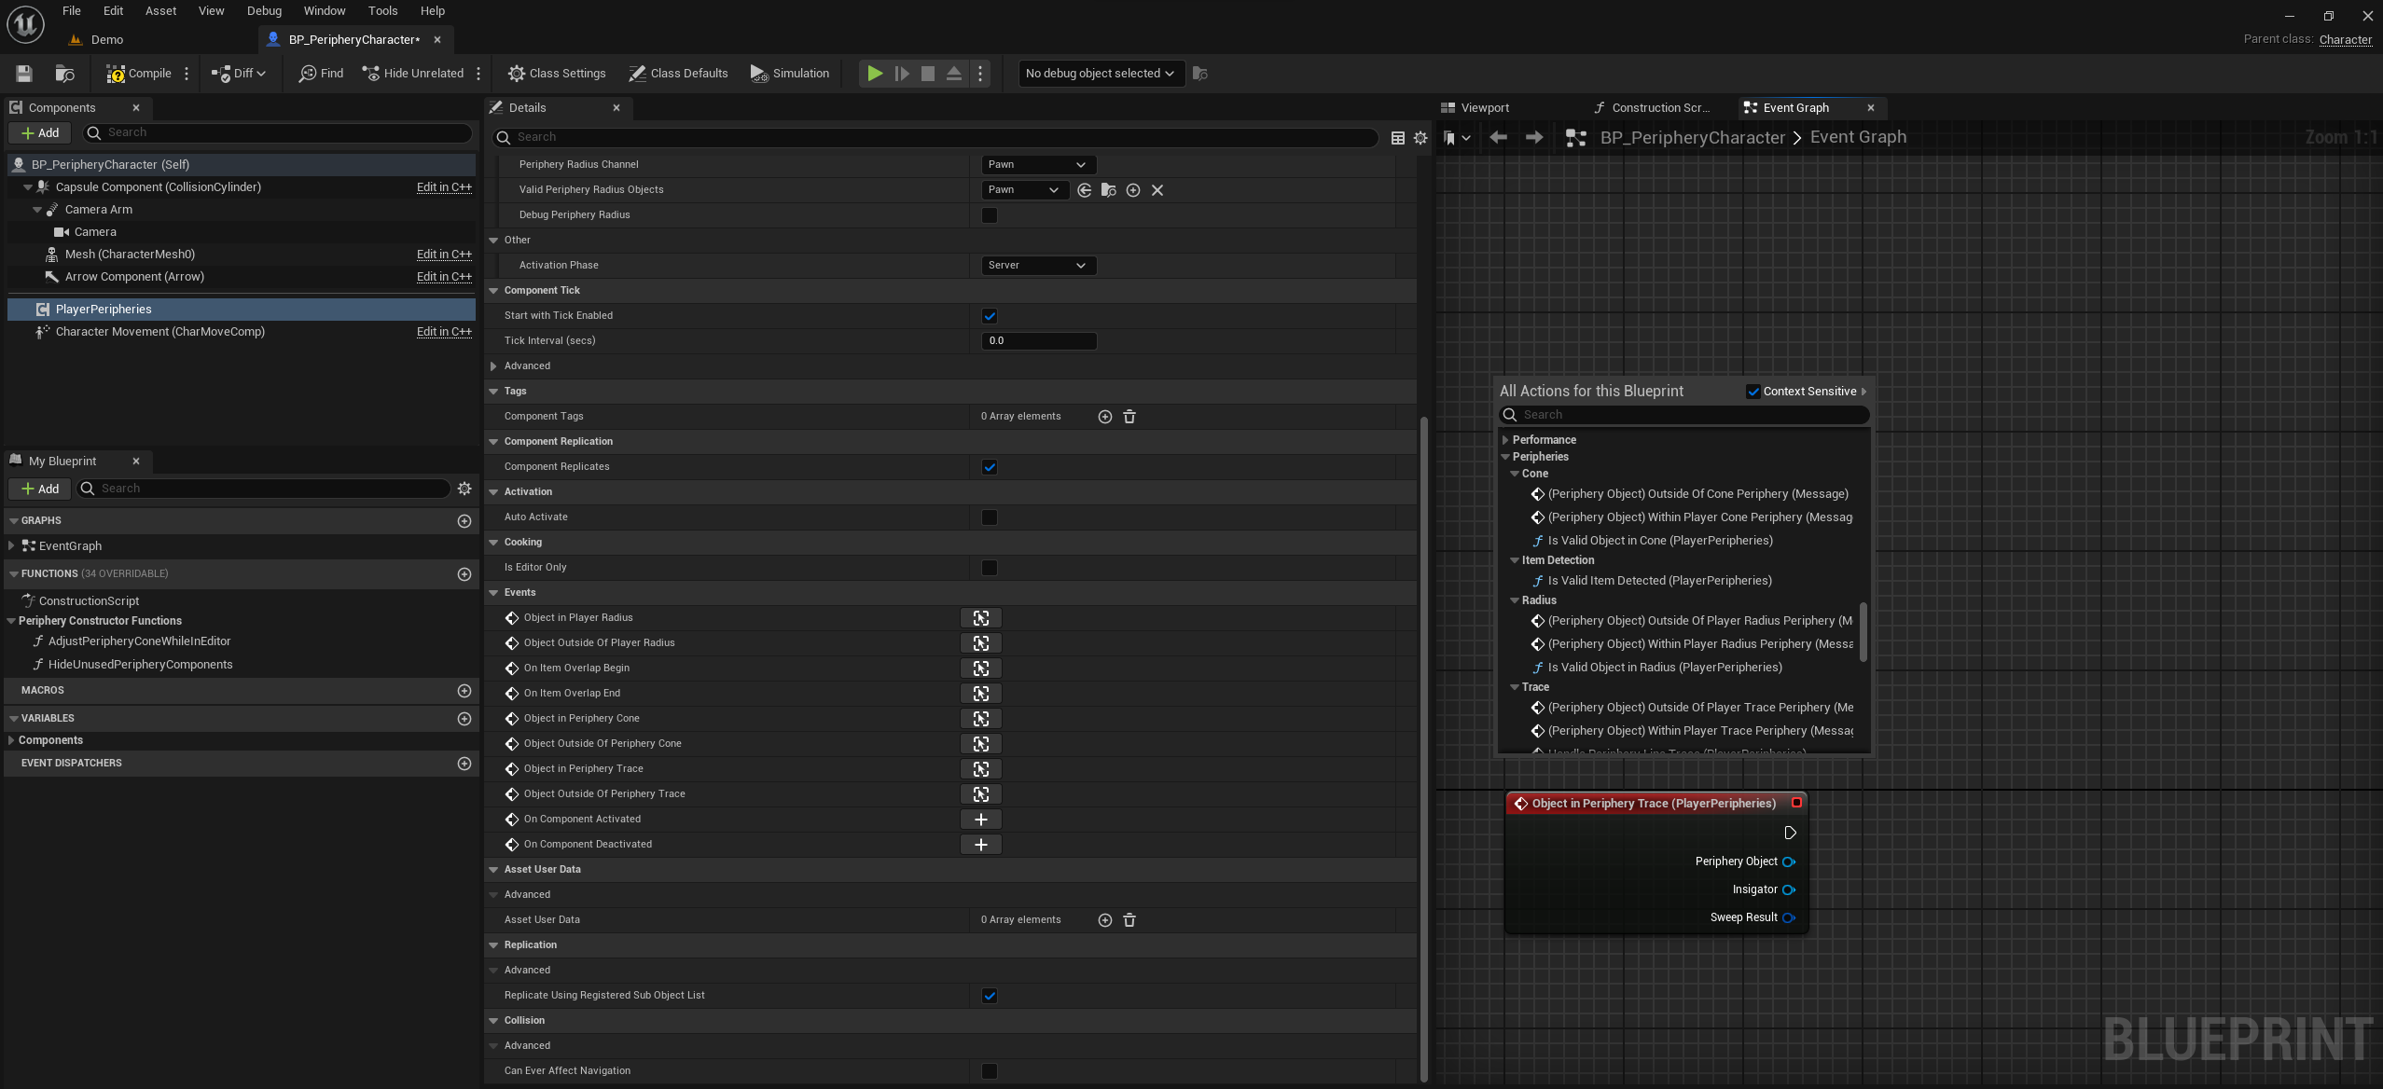Screen dimensions: 2383x1089
Task: Select the Camera Arm component
Action: pos(99,210)
